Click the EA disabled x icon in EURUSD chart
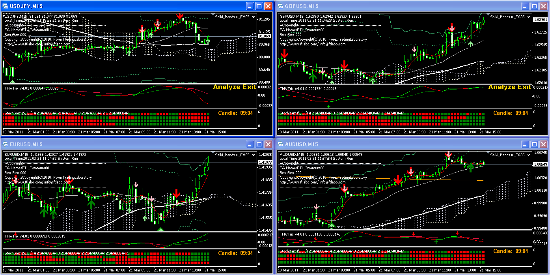The width and height of the screenshot is (550, 275). point(252,155)
